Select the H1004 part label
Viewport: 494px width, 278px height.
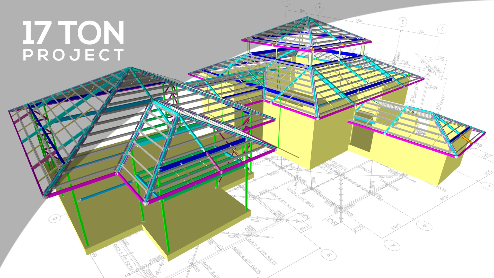[x=404, y=63]
